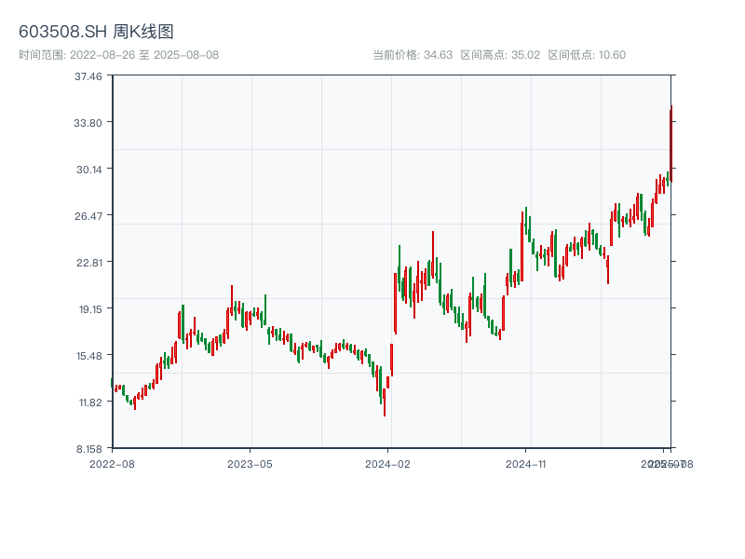
Task: Click the 时间范围 date range text
Action: click(118, 55)
